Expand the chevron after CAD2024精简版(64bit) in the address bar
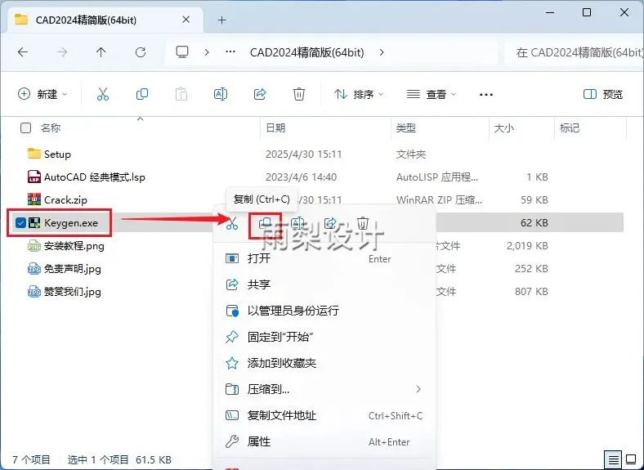 pos(382,52)
